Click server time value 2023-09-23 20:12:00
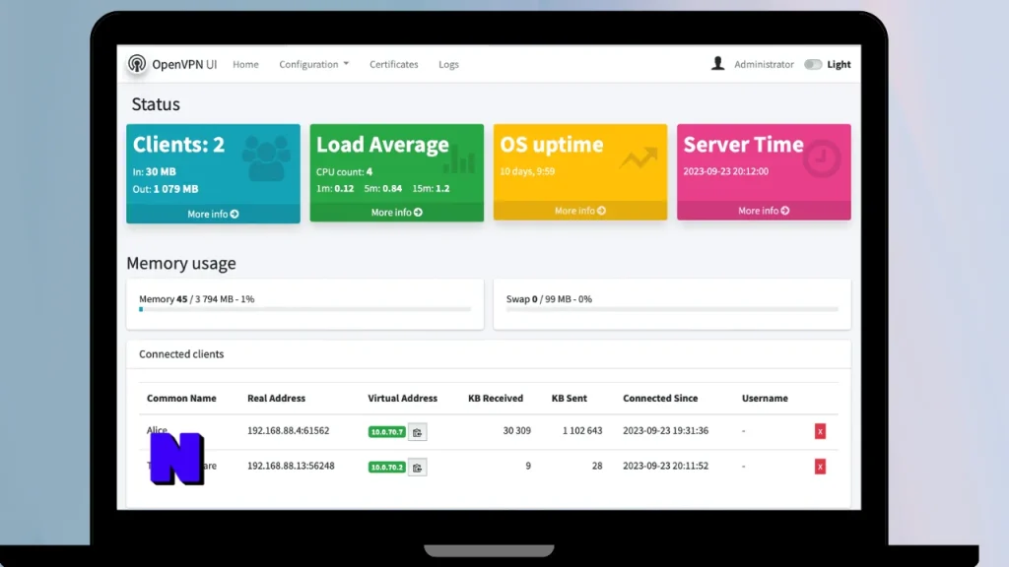The width and height of the screenshot is (1009, 567). [x=726, y=171]
